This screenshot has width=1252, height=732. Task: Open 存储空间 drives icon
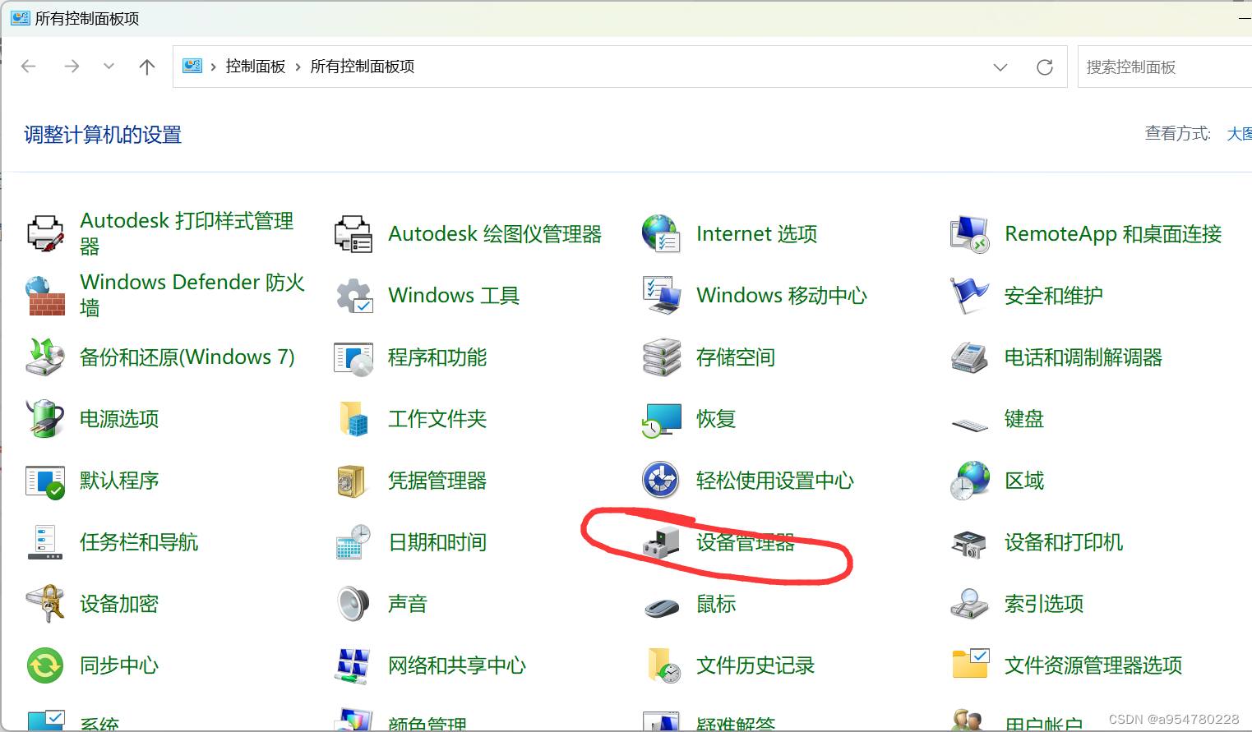pyautogui.click(x=662, y=357)
